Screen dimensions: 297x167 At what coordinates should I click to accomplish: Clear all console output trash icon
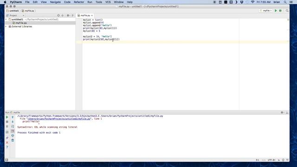pyautogui.click(x=13, y=140)
